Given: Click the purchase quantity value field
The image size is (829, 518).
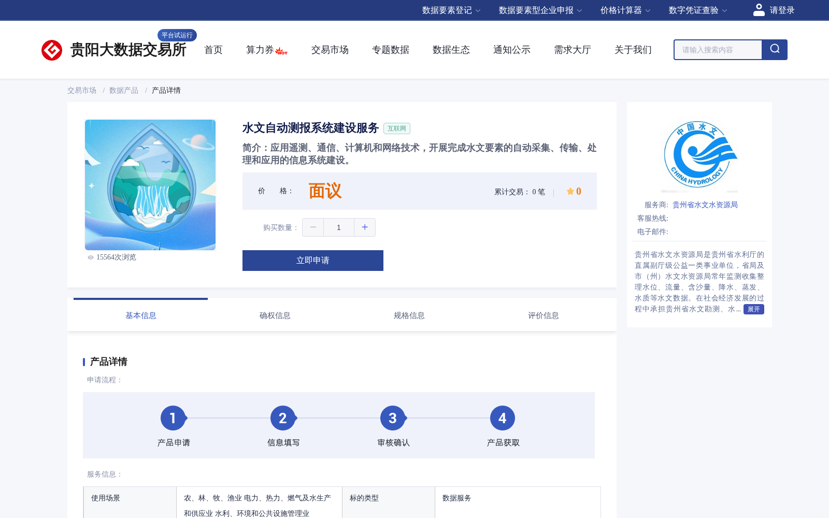Looking at the screenshot, I should coord(339,227).
